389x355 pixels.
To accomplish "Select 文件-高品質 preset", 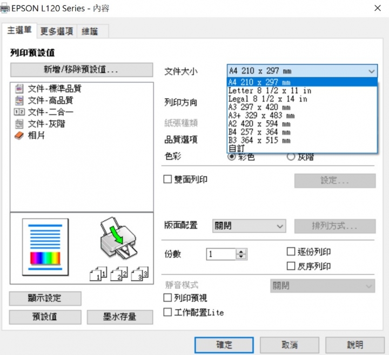I will (50, 100).
